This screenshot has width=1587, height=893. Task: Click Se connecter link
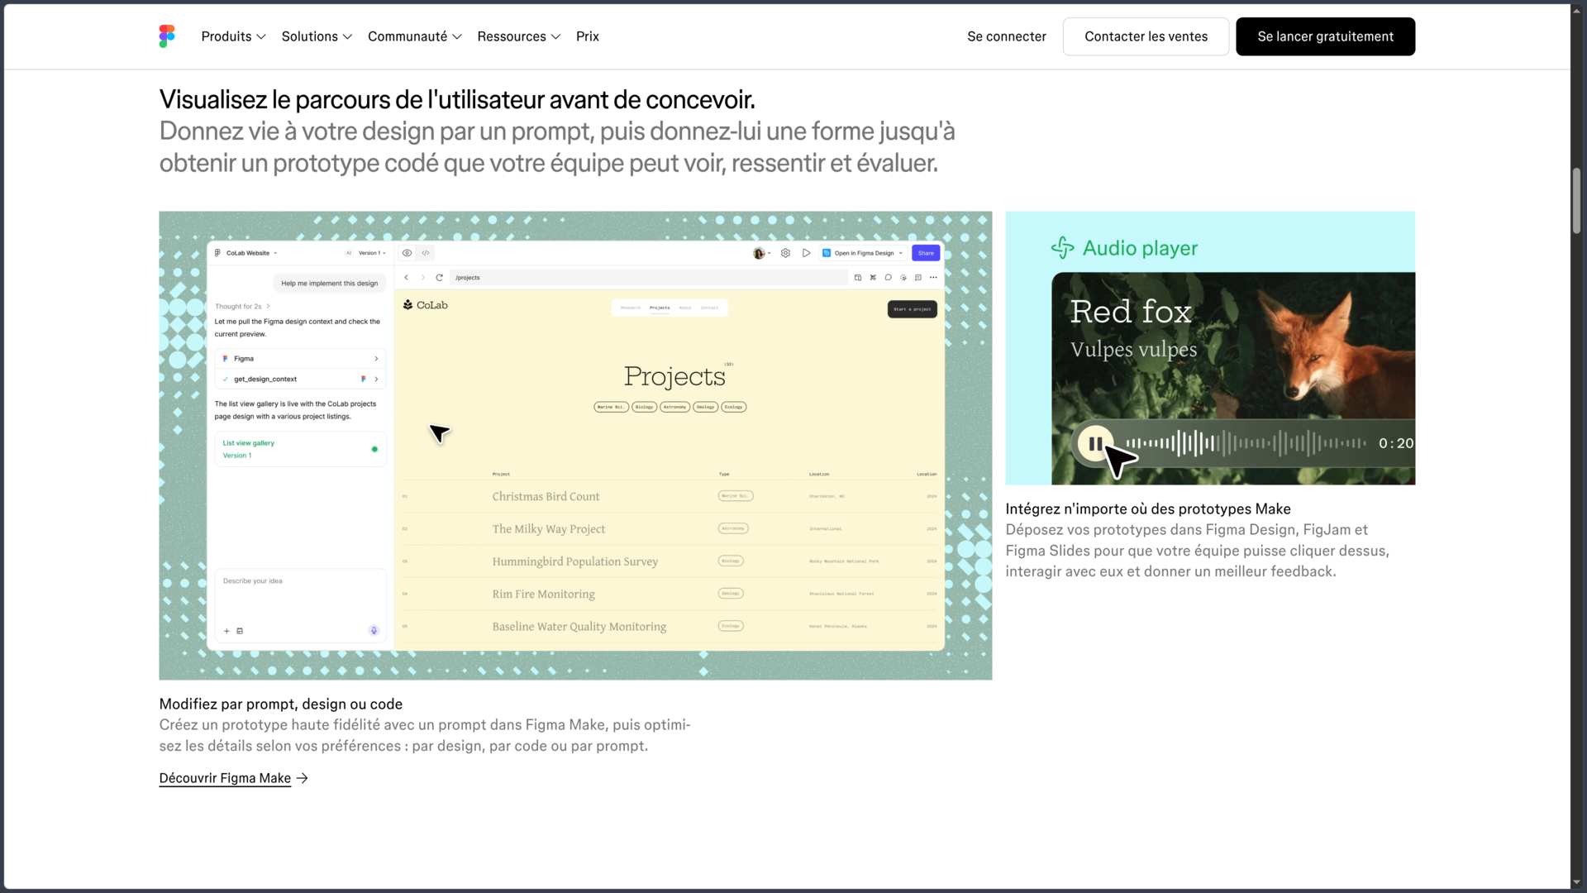(1006, 36)
